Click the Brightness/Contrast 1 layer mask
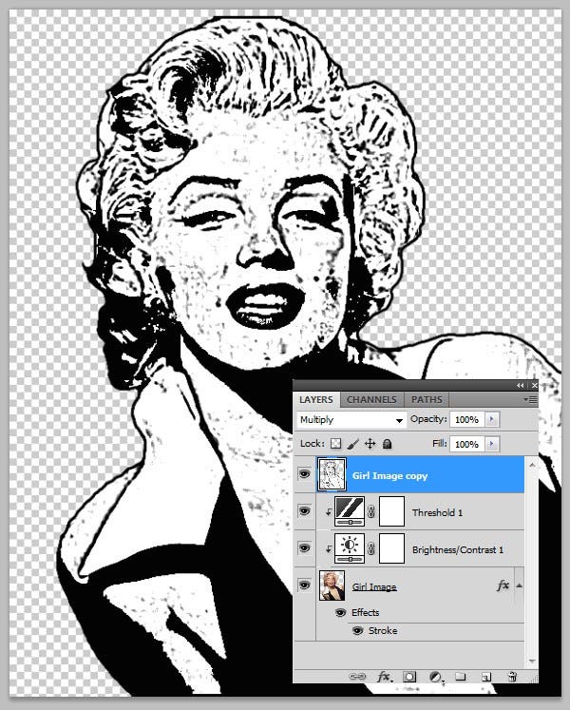The image size is (570, 710). (x=391, y=548)
